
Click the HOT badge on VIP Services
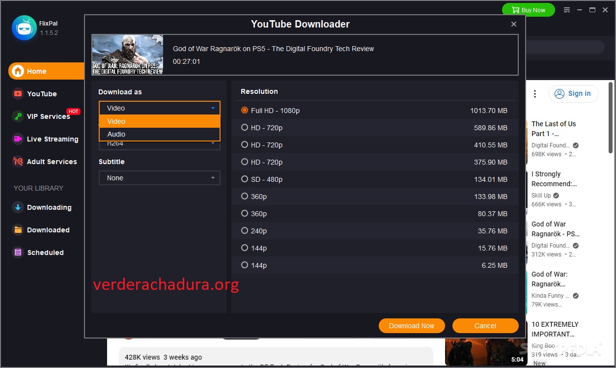(74, 112)
